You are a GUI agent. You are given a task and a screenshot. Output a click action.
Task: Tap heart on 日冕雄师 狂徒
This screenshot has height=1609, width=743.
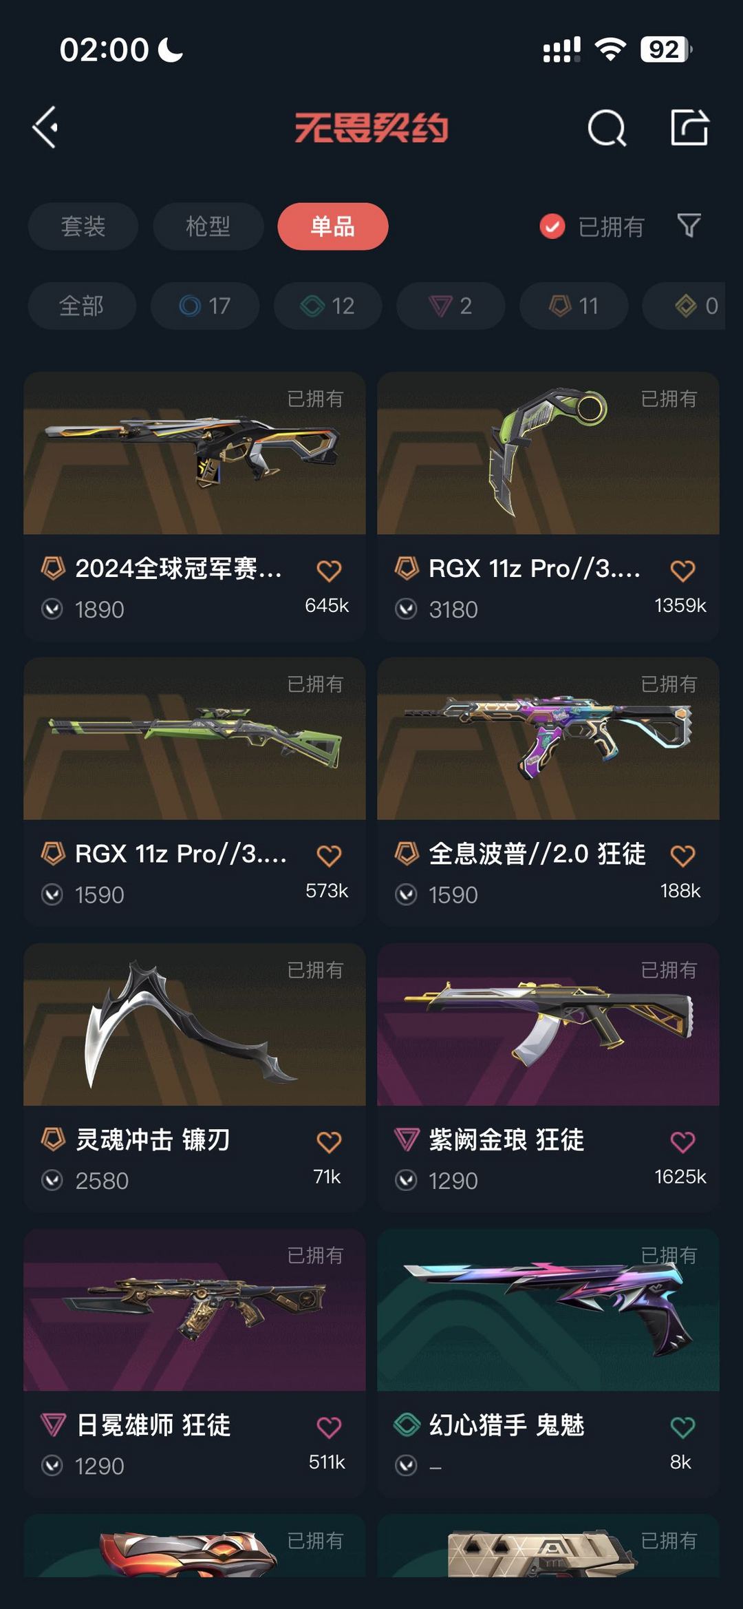[329, 1427]
